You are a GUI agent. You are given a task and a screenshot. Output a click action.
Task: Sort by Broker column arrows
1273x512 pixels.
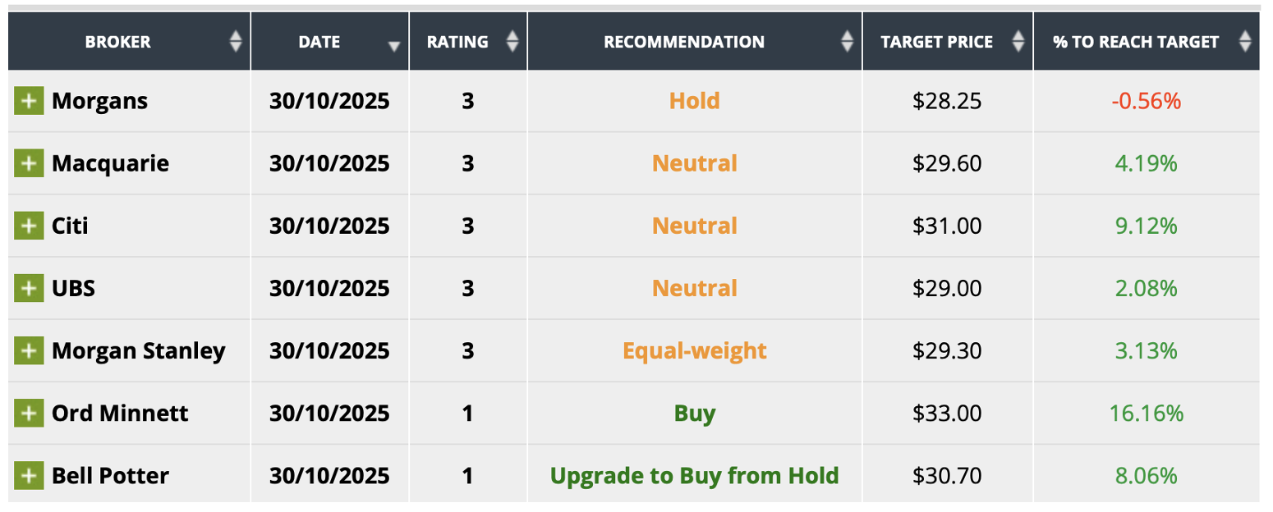click(x=236, y=42)
